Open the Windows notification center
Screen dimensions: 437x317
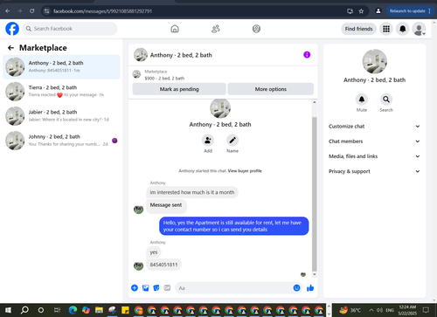click(426, 310)
